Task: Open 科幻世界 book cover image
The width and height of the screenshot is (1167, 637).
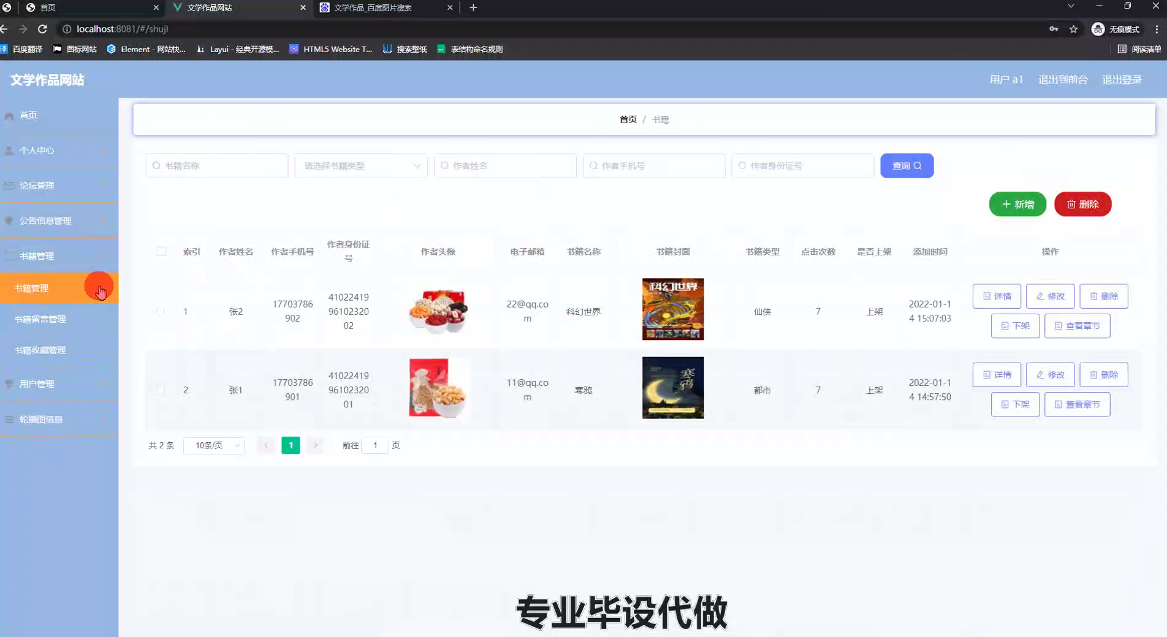Action: pyautogui.click(x=673, y=309)
